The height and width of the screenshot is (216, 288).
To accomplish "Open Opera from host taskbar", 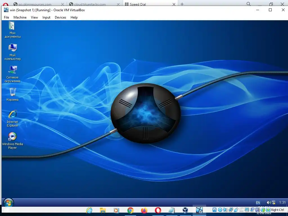I will 158,210.
